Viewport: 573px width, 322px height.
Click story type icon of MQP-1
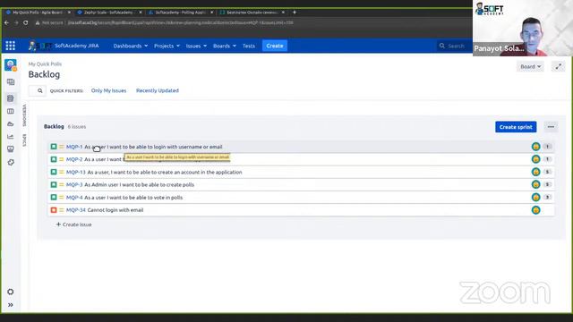coord(54,147)
